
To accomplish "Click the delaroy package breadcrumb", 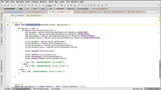I will tap(70, 9).
